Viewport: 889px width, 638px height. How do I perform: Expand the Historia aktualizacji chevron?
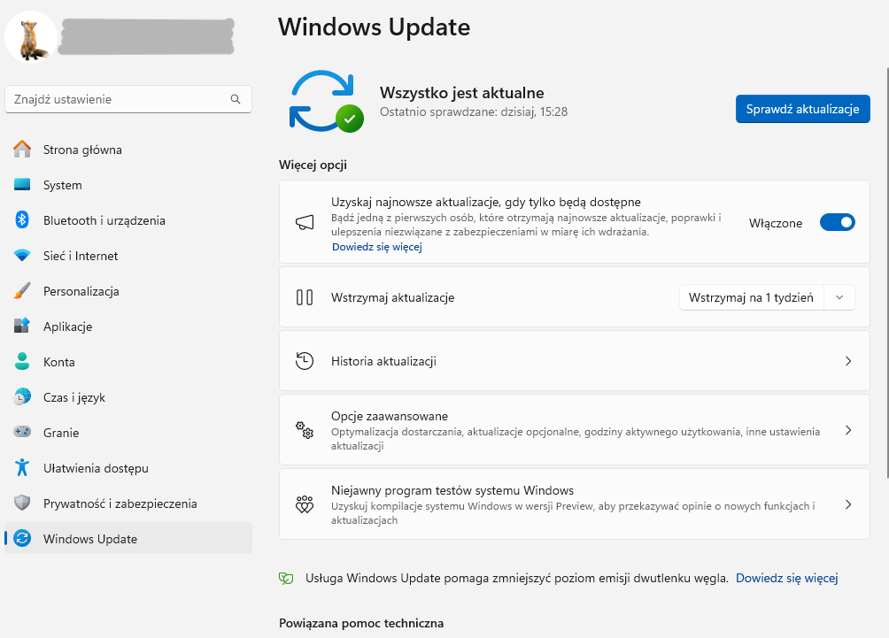(x=848, y=361)
